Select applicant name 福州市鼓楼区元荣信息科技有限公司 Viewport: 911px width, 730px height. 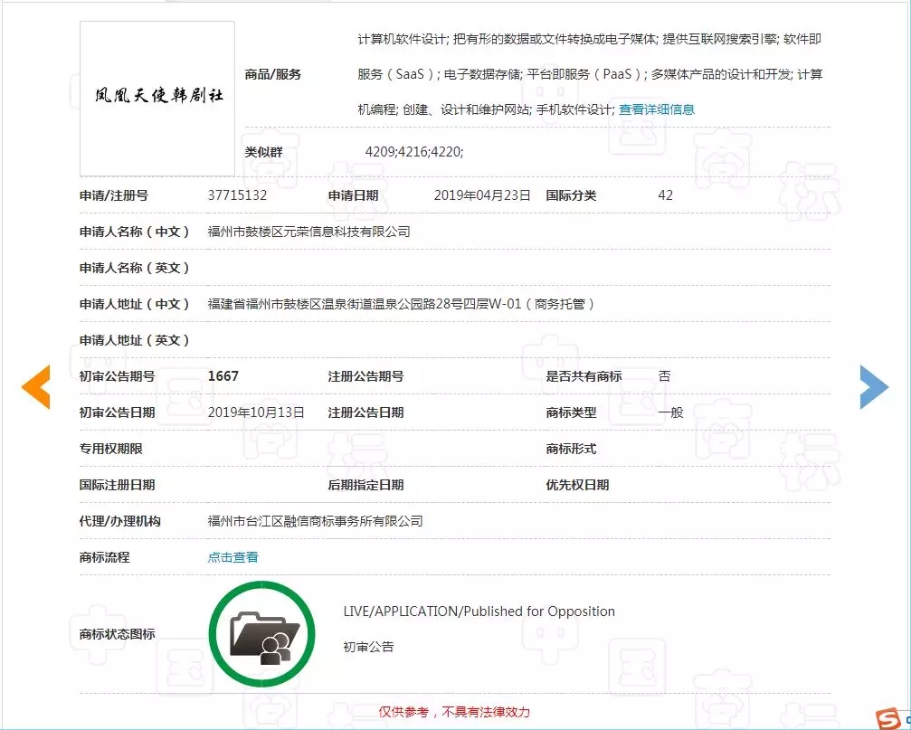point(309,232)
